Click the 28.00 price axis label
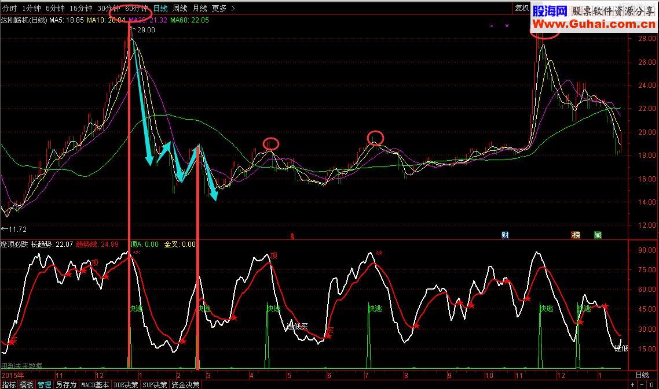659x389 pixels. [x=647, y=39]
